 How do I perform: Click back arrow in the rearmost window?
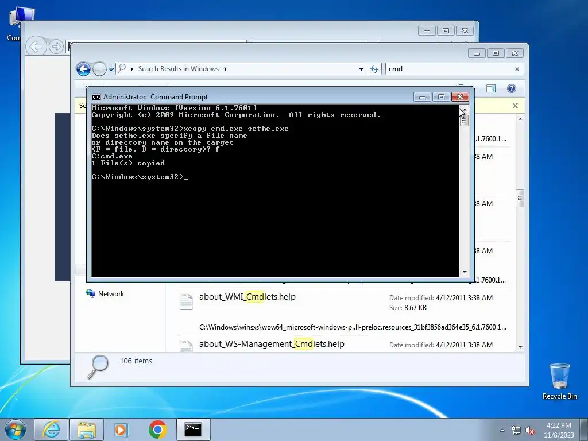36,47
